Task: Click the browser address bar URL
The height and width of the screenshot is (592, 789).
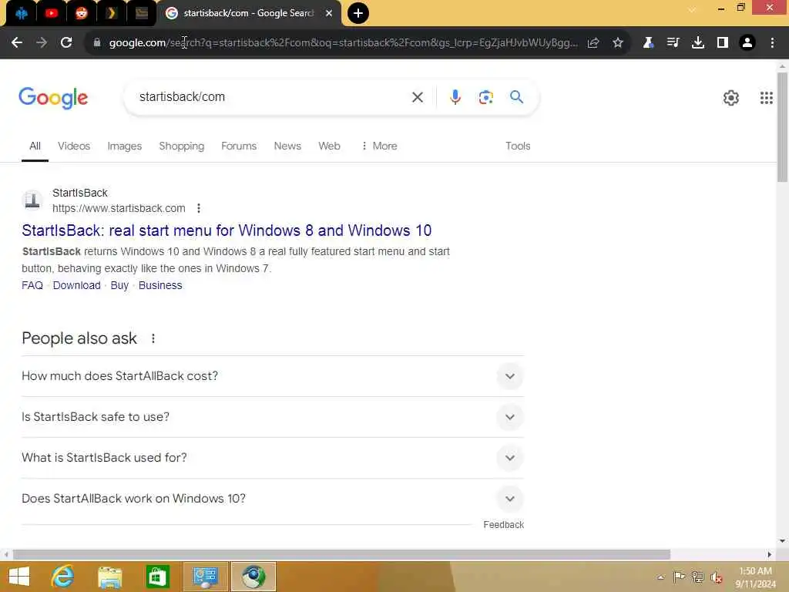Action: coord(343,43)
